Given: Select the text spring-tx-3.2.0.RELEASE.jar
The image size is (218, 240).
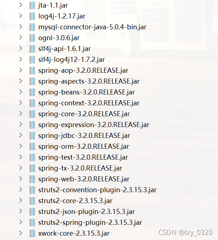Looking at the screenshot, I should tap(80, 169).
